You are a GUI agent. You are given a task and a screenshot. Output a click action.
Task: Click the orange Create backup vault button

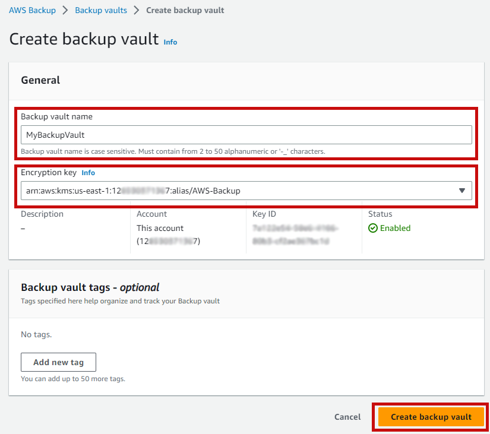pos(431,417)
